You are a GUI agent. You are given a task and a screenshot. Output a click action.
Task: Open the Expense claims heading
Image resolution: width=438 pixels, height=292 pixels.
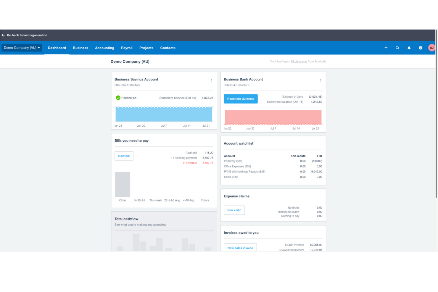point(236,196)
